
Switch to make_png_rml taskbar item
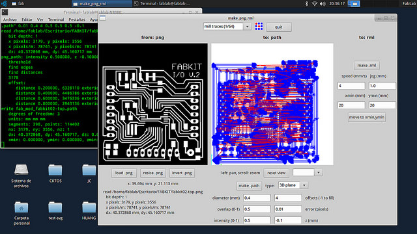coord(102,3)
